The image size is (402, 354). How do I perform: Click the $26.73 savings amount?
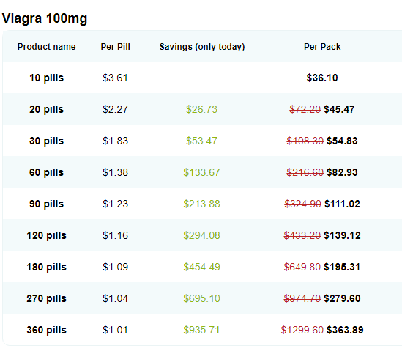[x=202, y=109]
